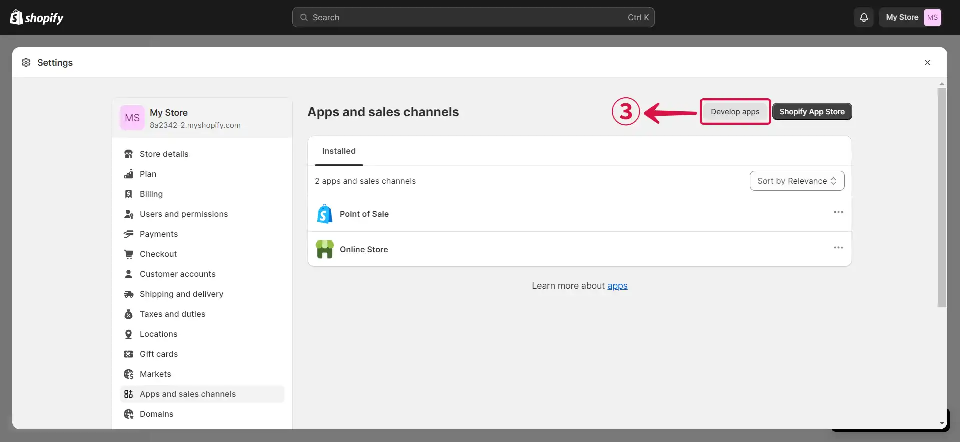This screenshot has width=960, height=442.
Task: Click the Gift cards icon
Action: point(129,354)
